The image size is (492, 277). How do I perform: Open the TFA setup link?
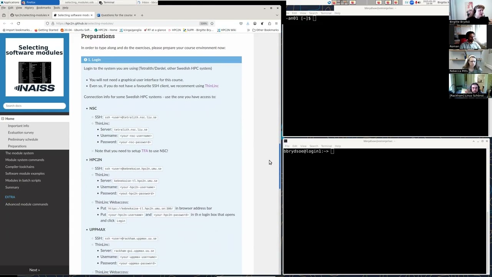coord(145,151)
